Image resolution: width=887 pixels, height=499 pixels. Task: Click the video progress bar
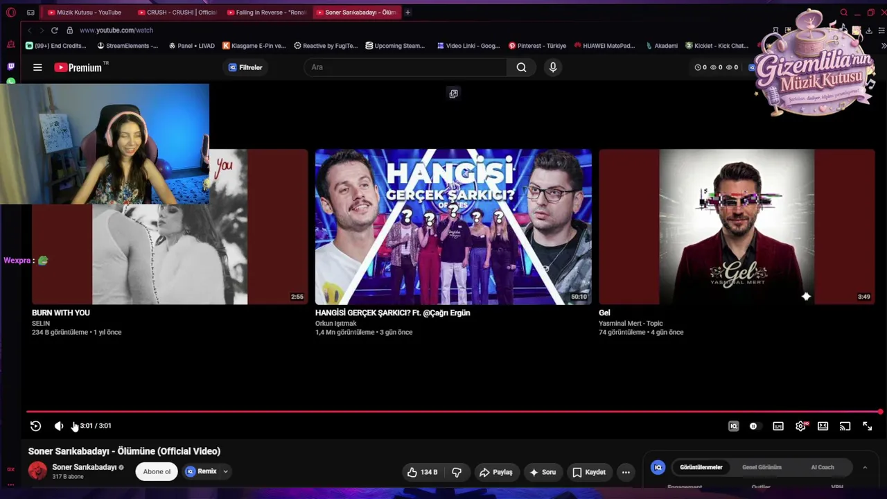coord(453,412)
